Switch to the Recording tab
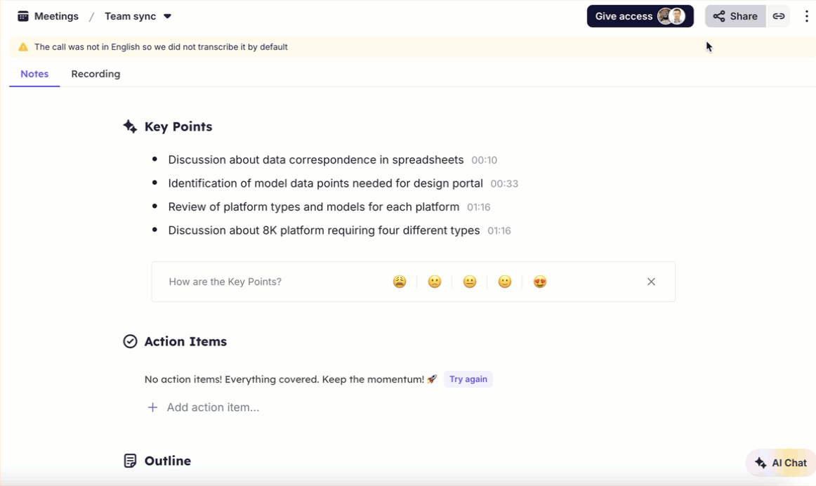 [x=96, y=74]
